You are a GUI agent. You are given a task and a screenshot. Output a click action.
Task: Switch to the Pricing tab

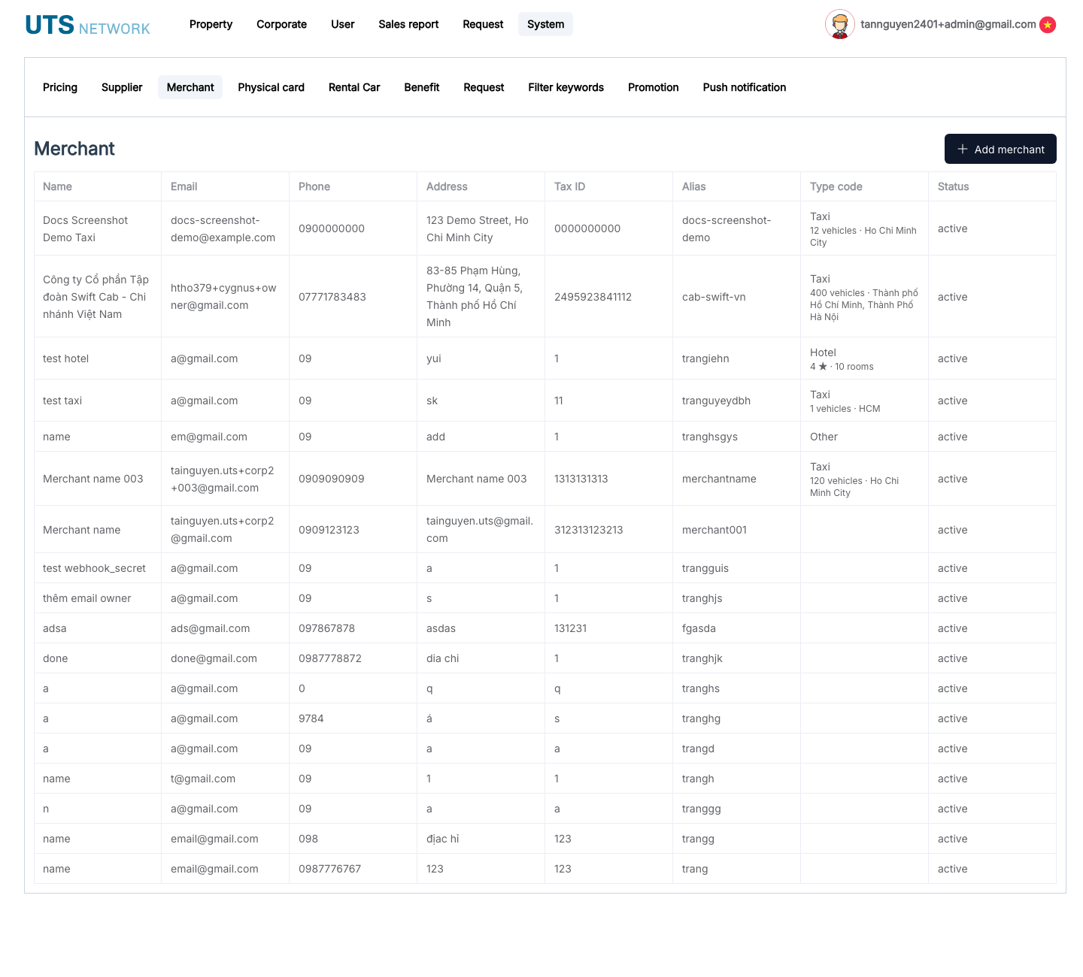[x=60, y=87]
